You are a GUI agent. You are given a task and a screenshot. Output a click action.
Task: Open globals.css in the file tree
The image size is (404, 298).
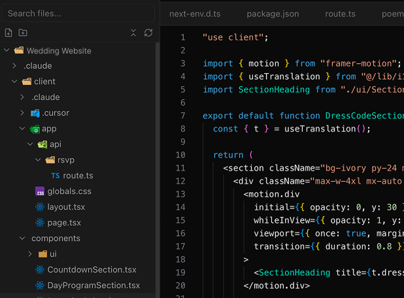tap(69, 191)
